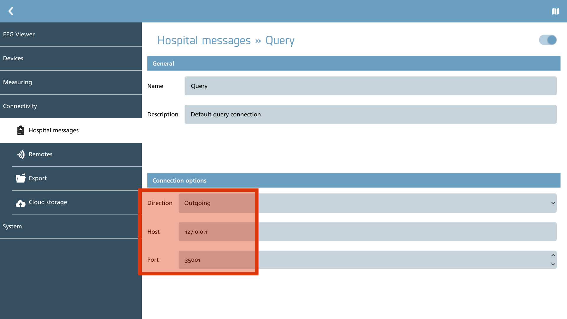Click the General section header
The image size is (567, 319).
tap(354, 64)
